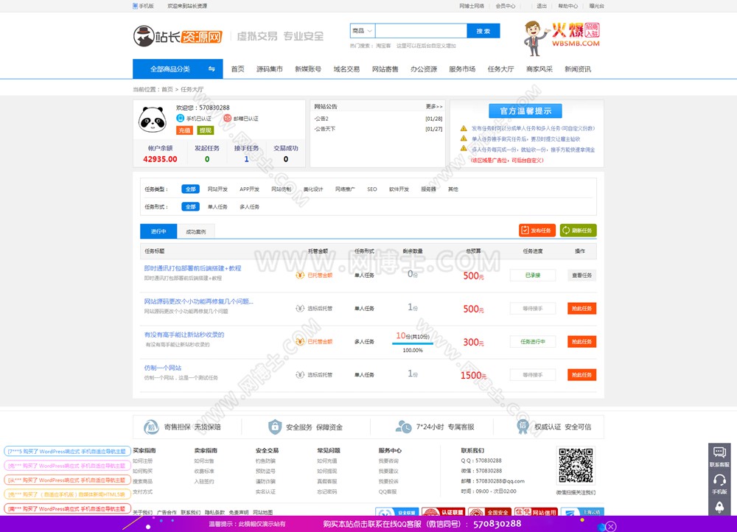The width and height of the screenshot is (737, 532).
Task: Filter task type by 网站开发
Action: (x=217, y=189)
